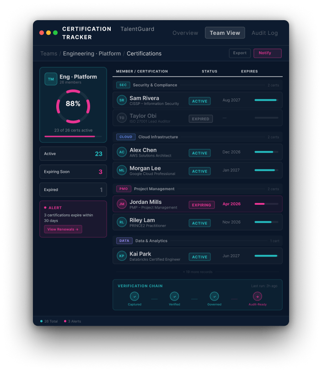This screenshot has height=372, width=322.
Task: Click the TM team badge icon
Action: 51,79
